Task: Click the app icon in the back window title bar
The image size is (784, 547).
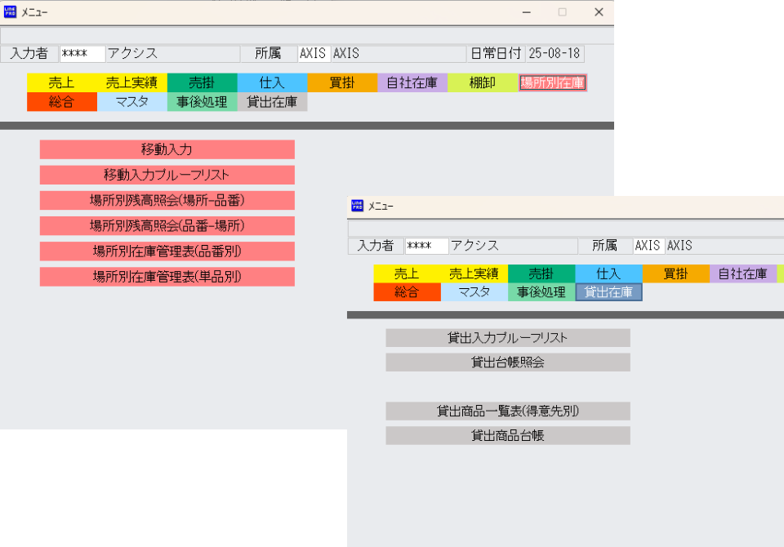Action: 10,11
